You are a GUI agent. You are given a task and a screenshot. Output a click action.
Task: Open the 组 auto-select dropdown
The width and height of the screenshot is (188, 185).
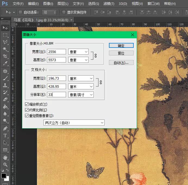pyautogui.click(x=49, y=12)
